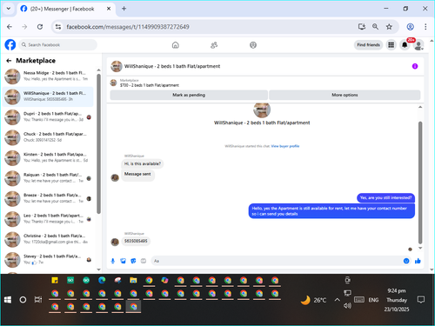Image resolution: width=435 pixels, height=326 pixels.
Task: Click the site information icon in address bar
Action: click(58, 27)
